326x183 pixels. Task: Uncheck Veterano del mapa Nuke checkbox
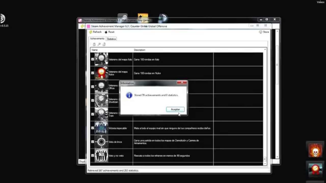click(x=93, y=73)
